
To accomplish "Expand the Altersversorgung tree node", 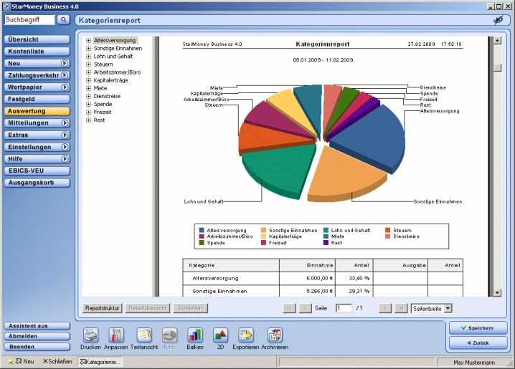I will coord(88,41).
